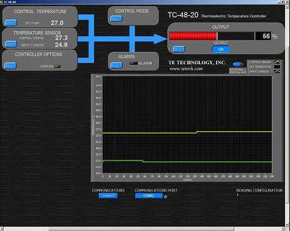This screenshot has width=290, height=231.
Task: Click the www.tetech.com web address
Action: click(x=186, y=69)
